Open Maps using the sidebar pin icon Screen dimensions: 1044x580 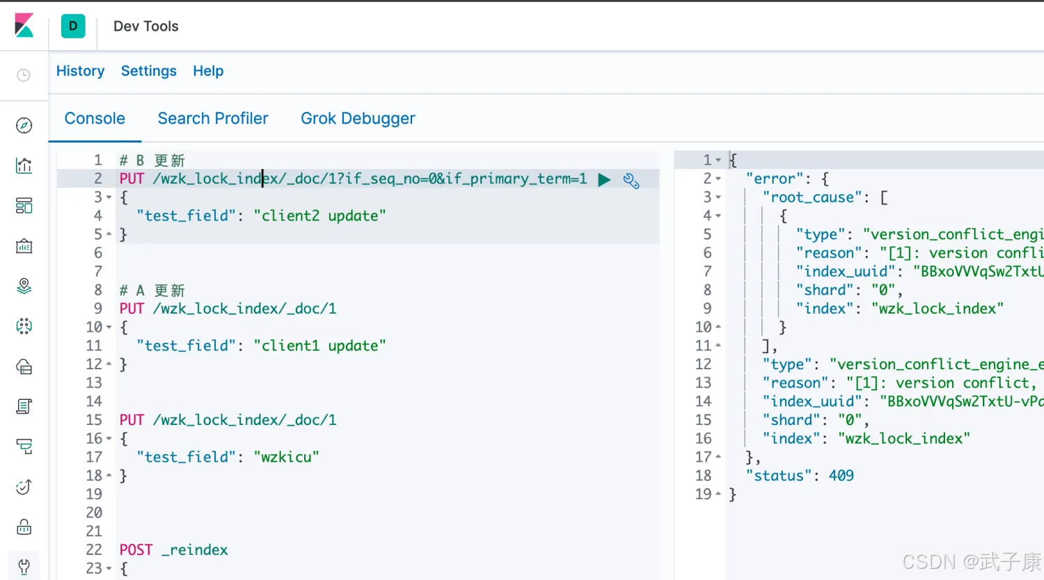24,286
